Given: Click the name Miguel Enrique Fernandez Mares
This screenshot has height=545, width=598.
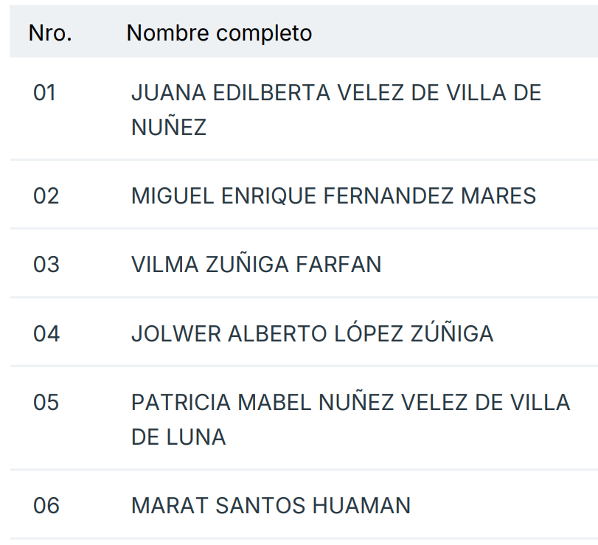Looking at the screenshot, I should coord(333,196).
